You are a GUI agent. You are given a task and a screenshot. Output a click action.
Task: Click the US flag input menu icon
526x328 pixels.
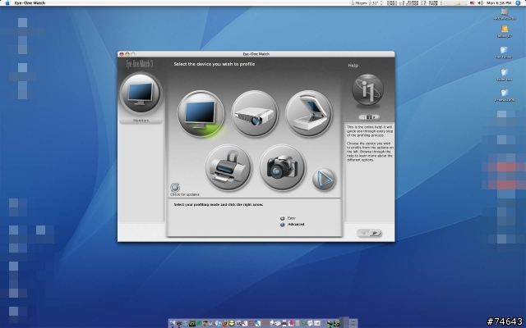click(472, 2)
